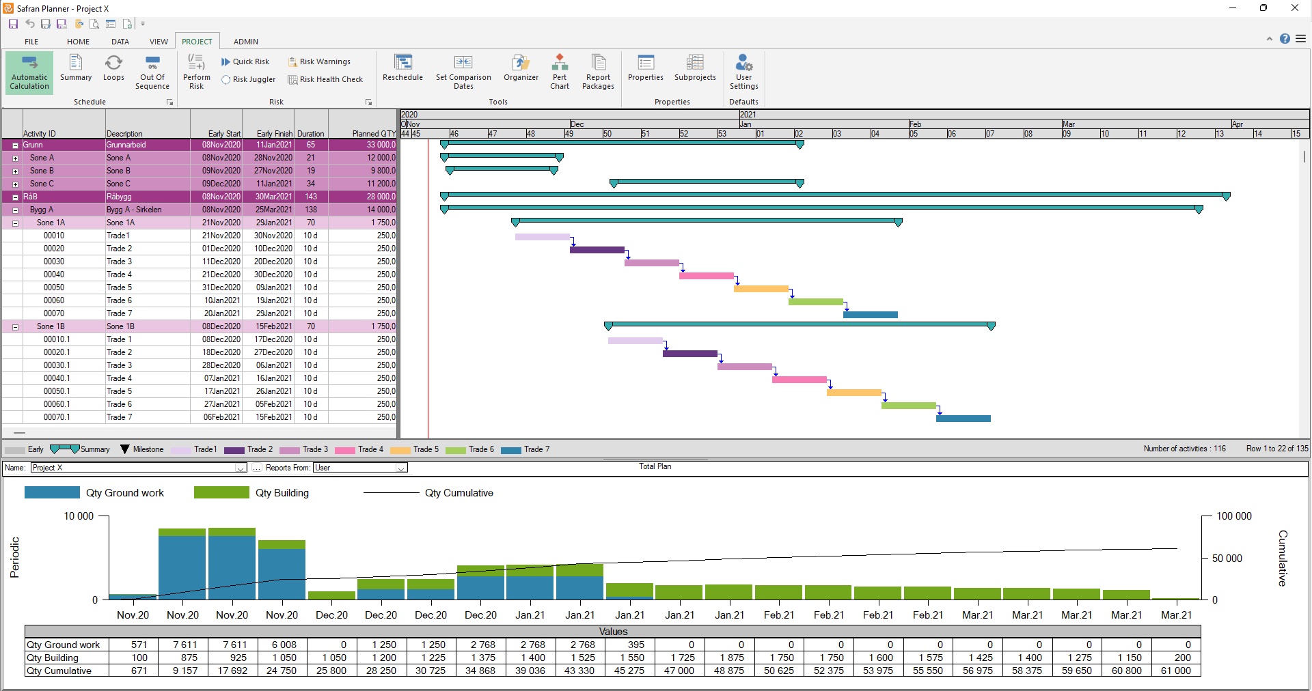This screenshot has height=691, width=1312.
Task: Switch to the HOME tab
Action: [x=78, y=42]
